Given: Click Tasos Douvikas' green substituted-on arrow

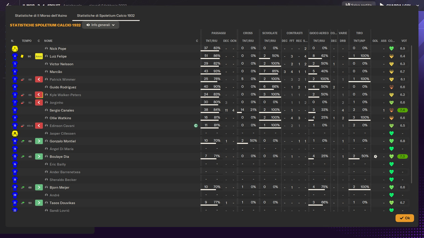Looking at the screenshot, I should coord(39,203).
